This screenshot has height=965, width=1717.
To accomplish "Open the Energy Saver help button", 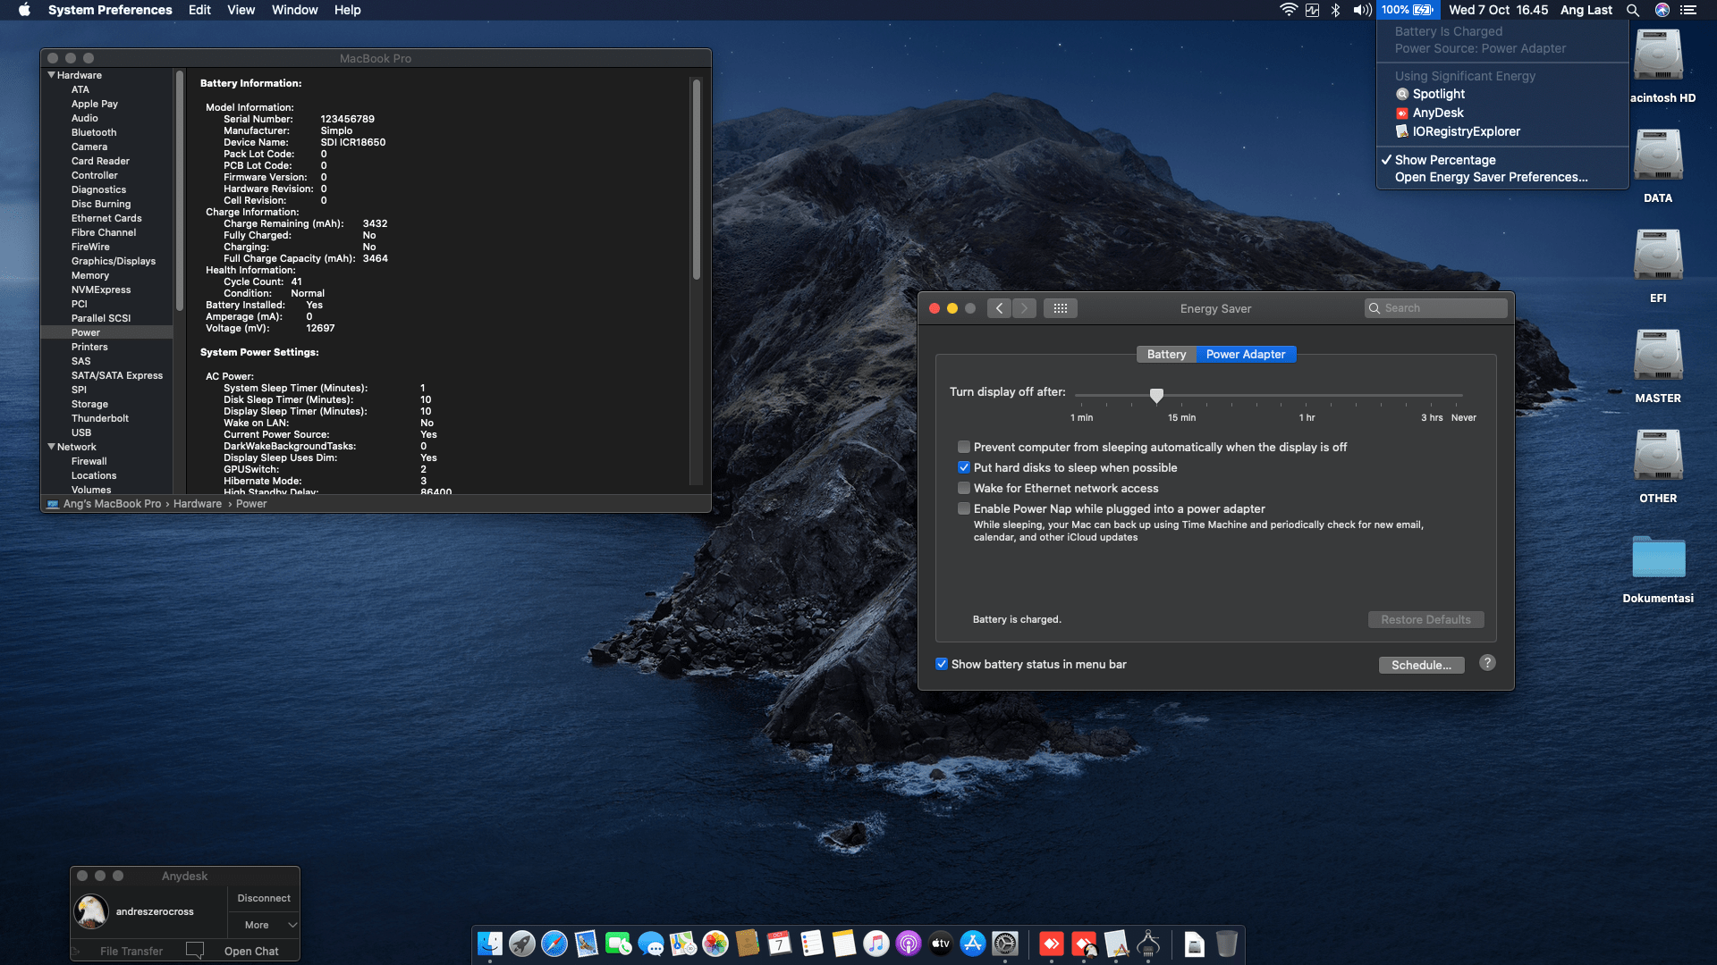I will coord(1487,663).
